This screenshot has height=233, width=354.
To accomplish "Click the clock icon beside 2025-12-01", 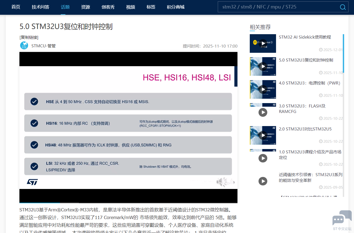I will (321, 50).
